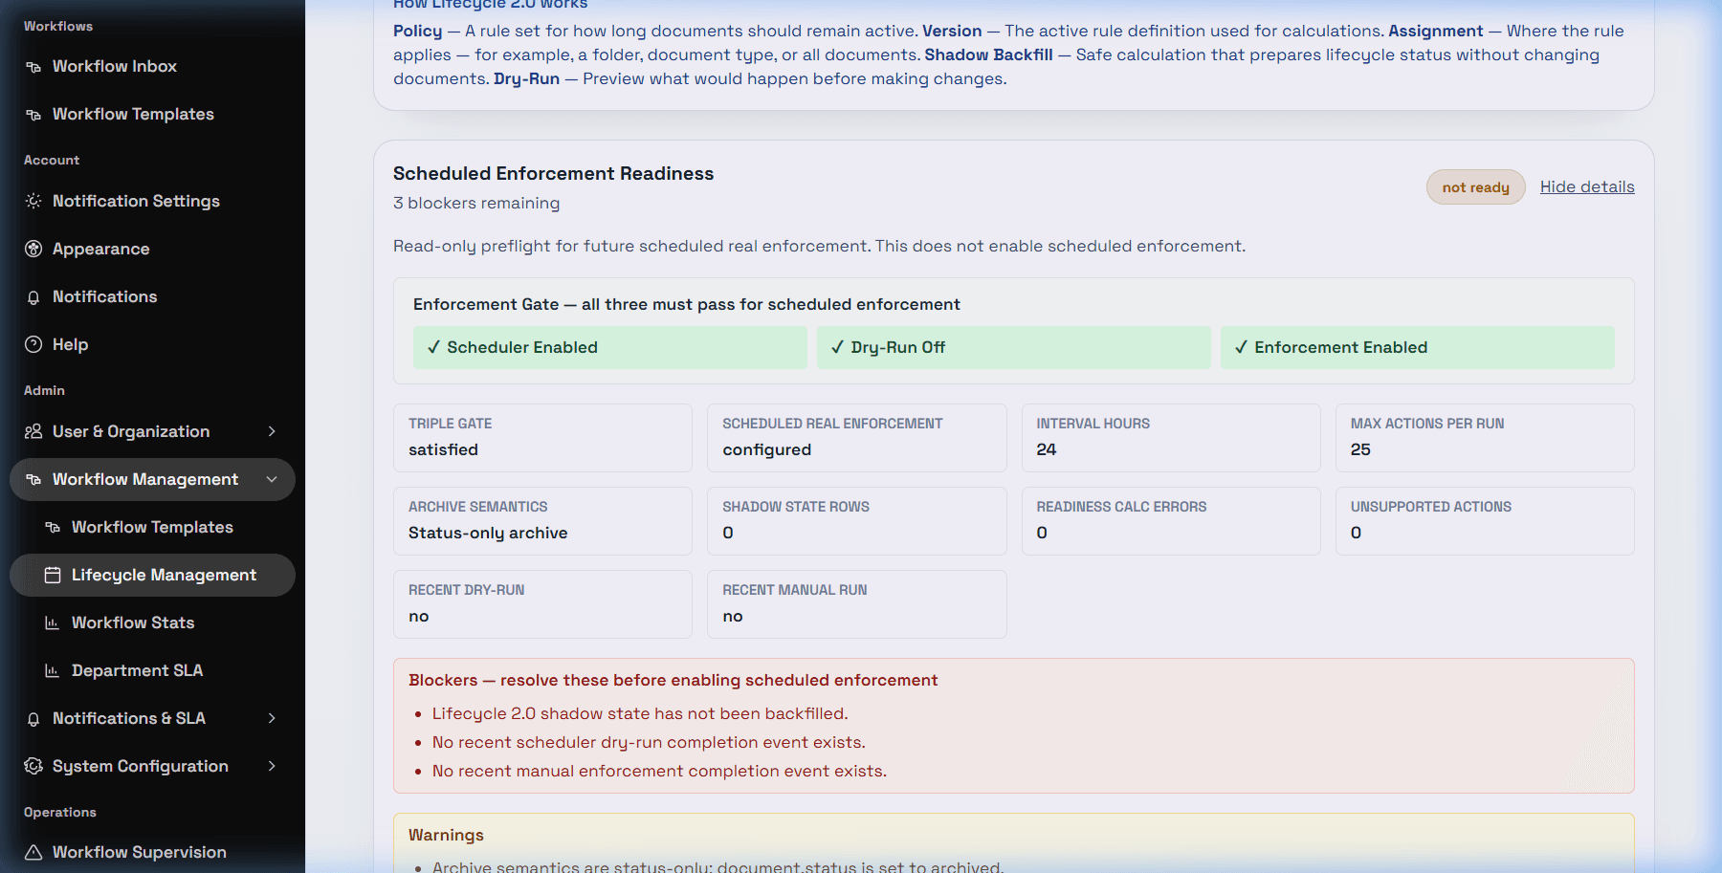This screenshot has height=873, width=1722.
Task: Click the Unsupported Actions card
Action: (x=1485, y=521)
